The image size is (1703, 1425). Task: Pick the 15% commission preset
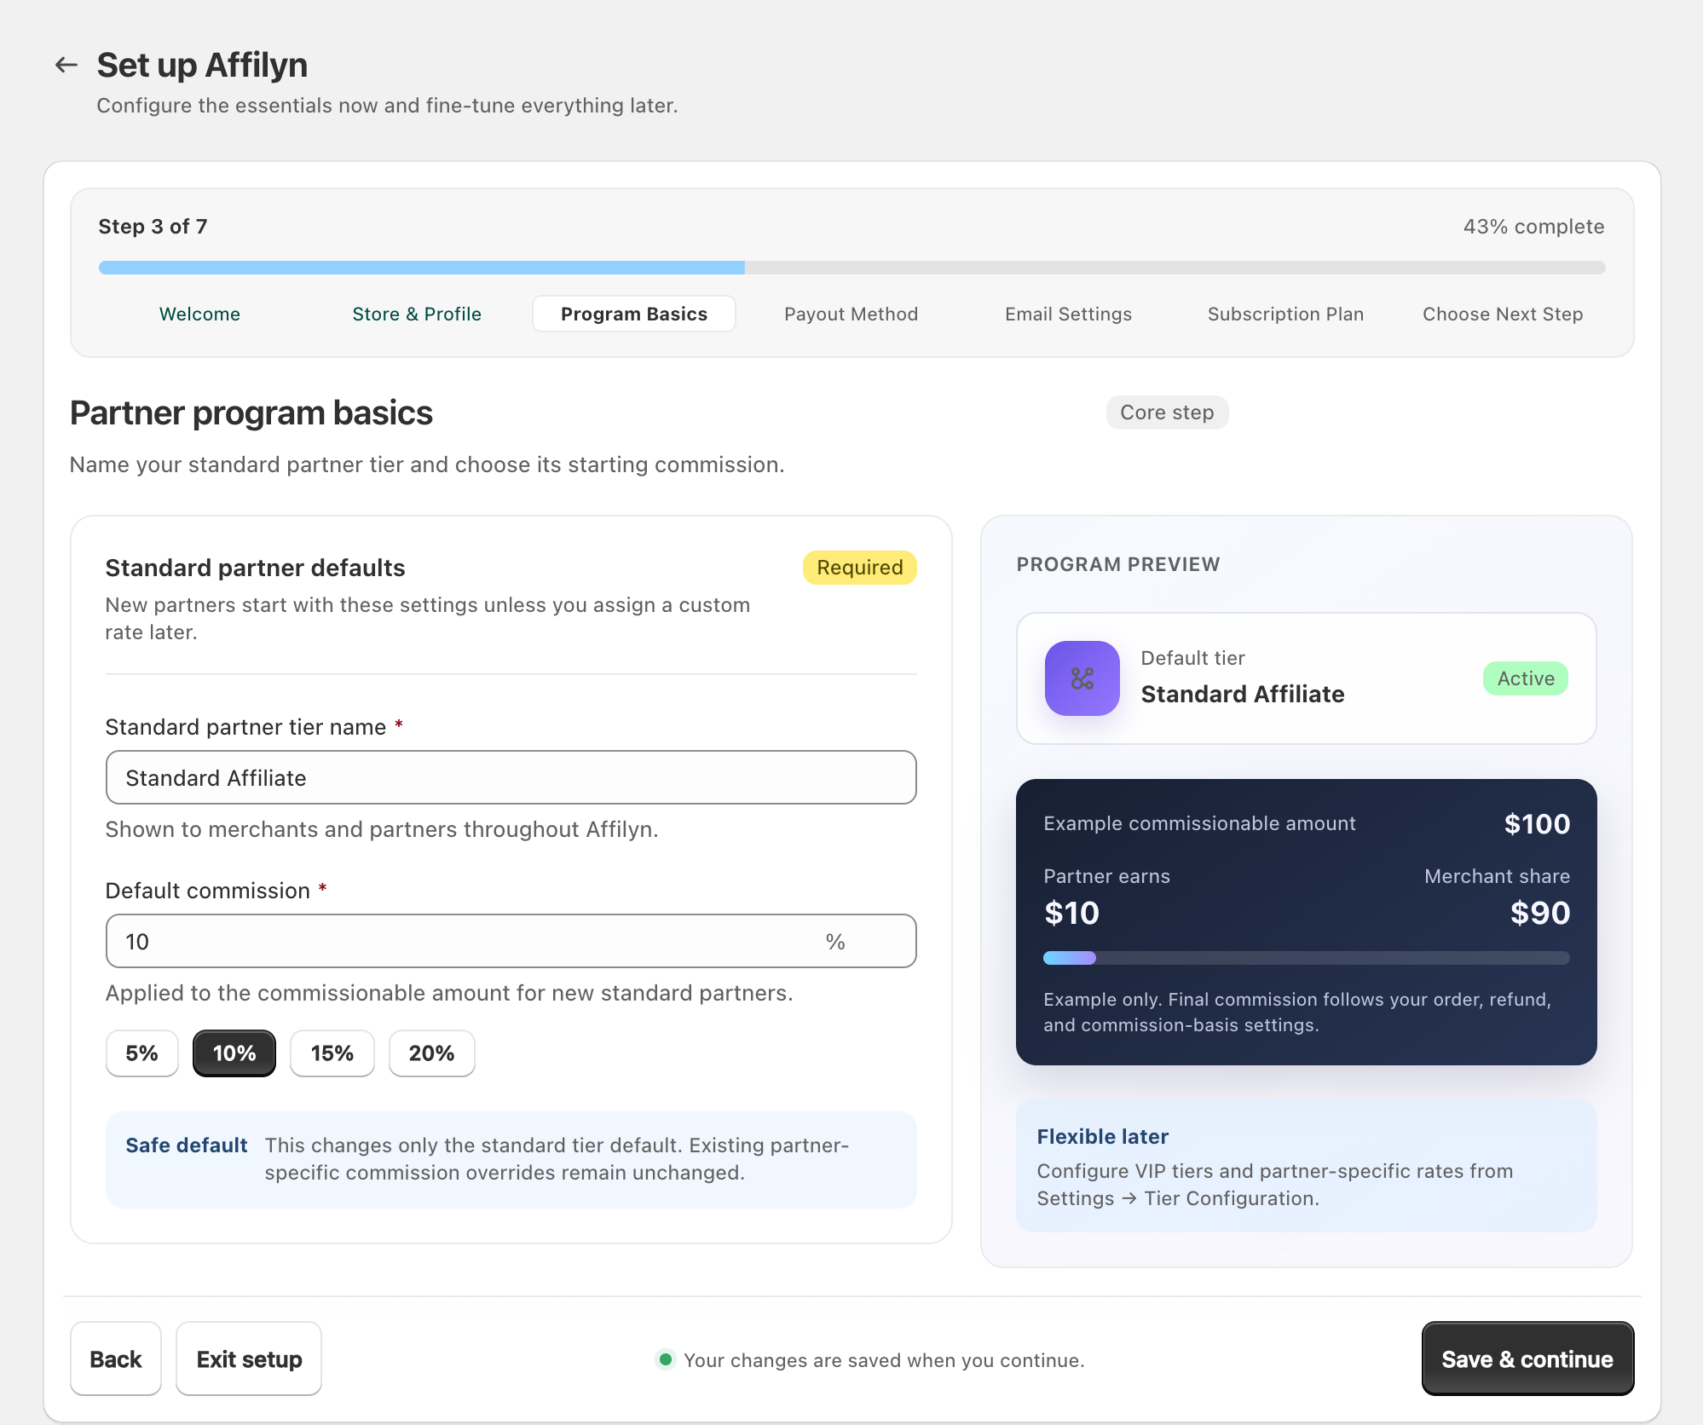coord(332,1053)
